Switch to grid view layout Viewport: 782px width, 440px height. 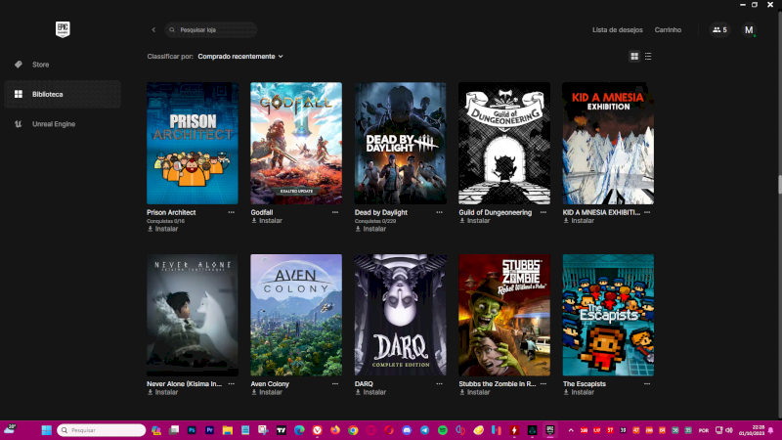(634, 57)
